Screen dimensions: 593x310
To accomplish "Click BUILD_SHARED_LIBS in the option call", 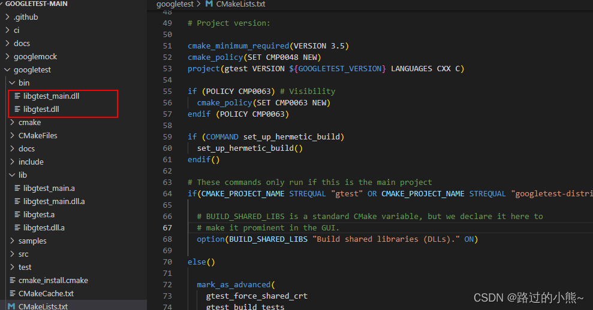I will coord(268,239).
